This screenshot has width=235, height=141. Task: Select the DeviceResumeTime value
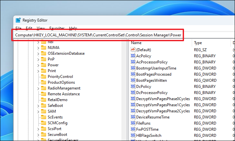[x=153, y=117]
